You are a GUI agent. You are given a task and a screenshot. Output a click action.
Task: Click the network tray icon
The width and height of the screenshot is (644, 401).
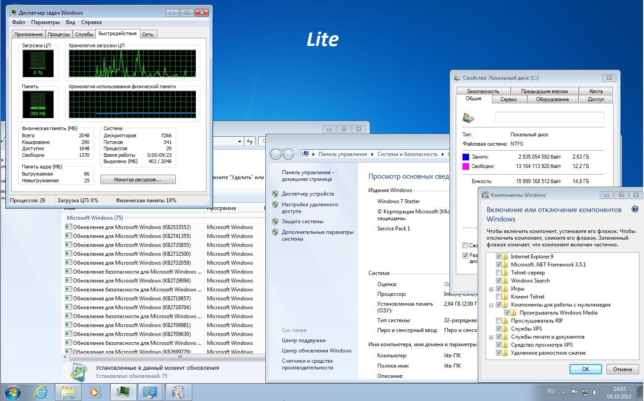click(585, 393)
